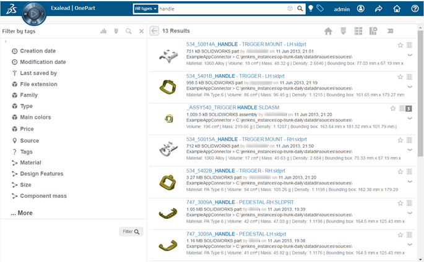The height and width of the screenshot is (262, 424).
Task: Click the admin user label
Action: (x=342, y=9)
